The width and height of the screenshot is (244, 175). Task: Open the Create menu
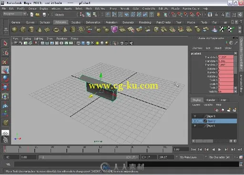[32, 9]
